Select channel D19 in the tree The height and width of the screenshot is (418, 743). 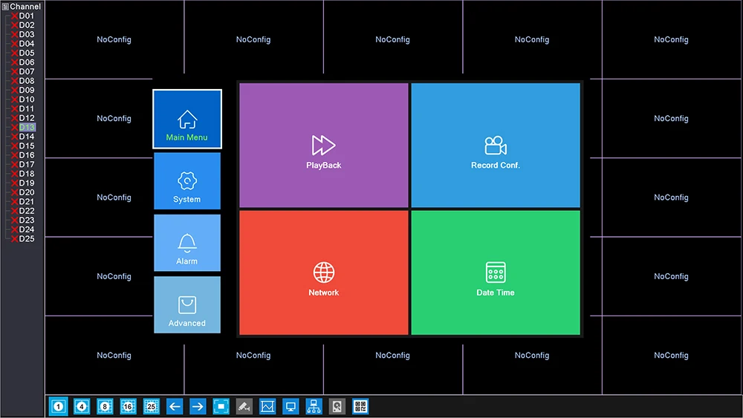click(x=27, y=183)
